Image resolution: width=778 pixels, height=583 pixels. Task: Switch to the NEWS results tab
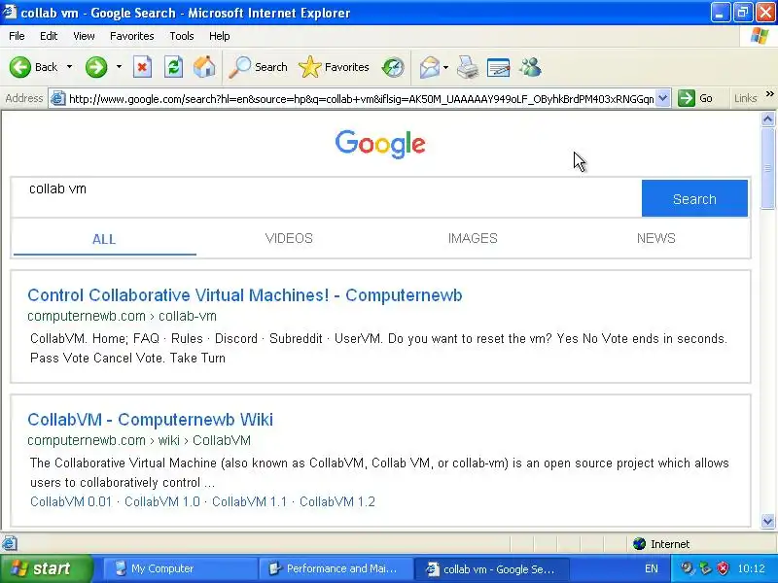coord(655,238)
